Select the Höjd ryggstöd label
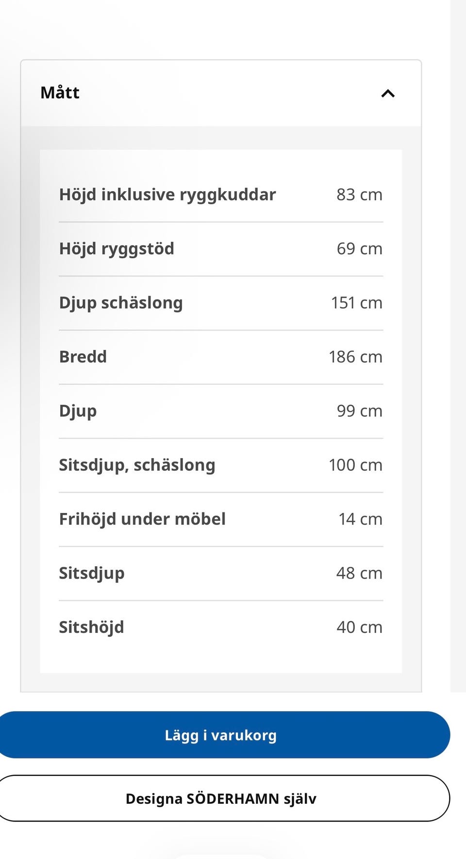Screen dimensions: 466x859 click(116, 248)
